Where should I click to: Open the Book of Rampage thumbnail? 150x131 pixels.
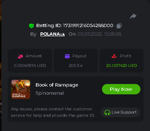[x=21, y=89]
